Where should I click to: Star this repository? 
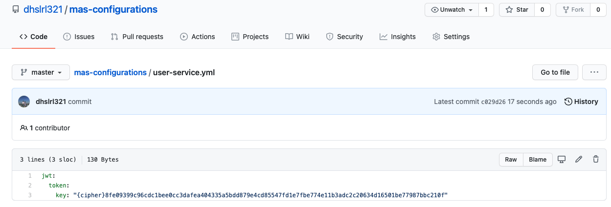(x=517, y=10)
